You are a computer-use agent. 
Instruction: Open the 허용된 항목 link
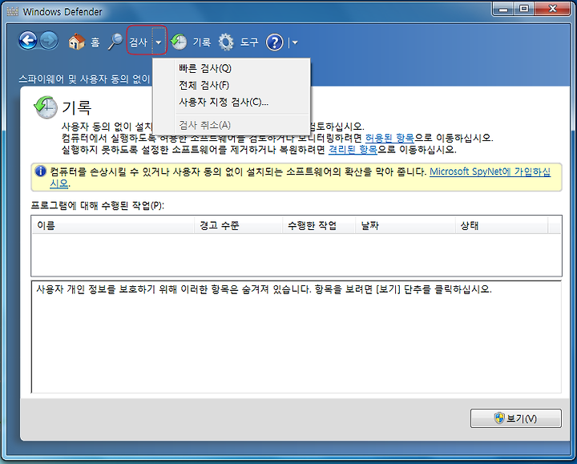389,138
